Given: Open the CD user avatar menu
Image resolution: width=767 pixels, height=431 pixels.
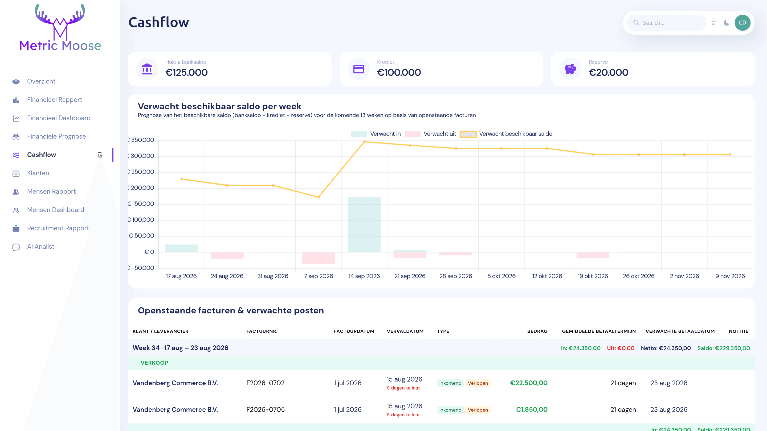Looking at the screenshot, I should coord(742,23).
